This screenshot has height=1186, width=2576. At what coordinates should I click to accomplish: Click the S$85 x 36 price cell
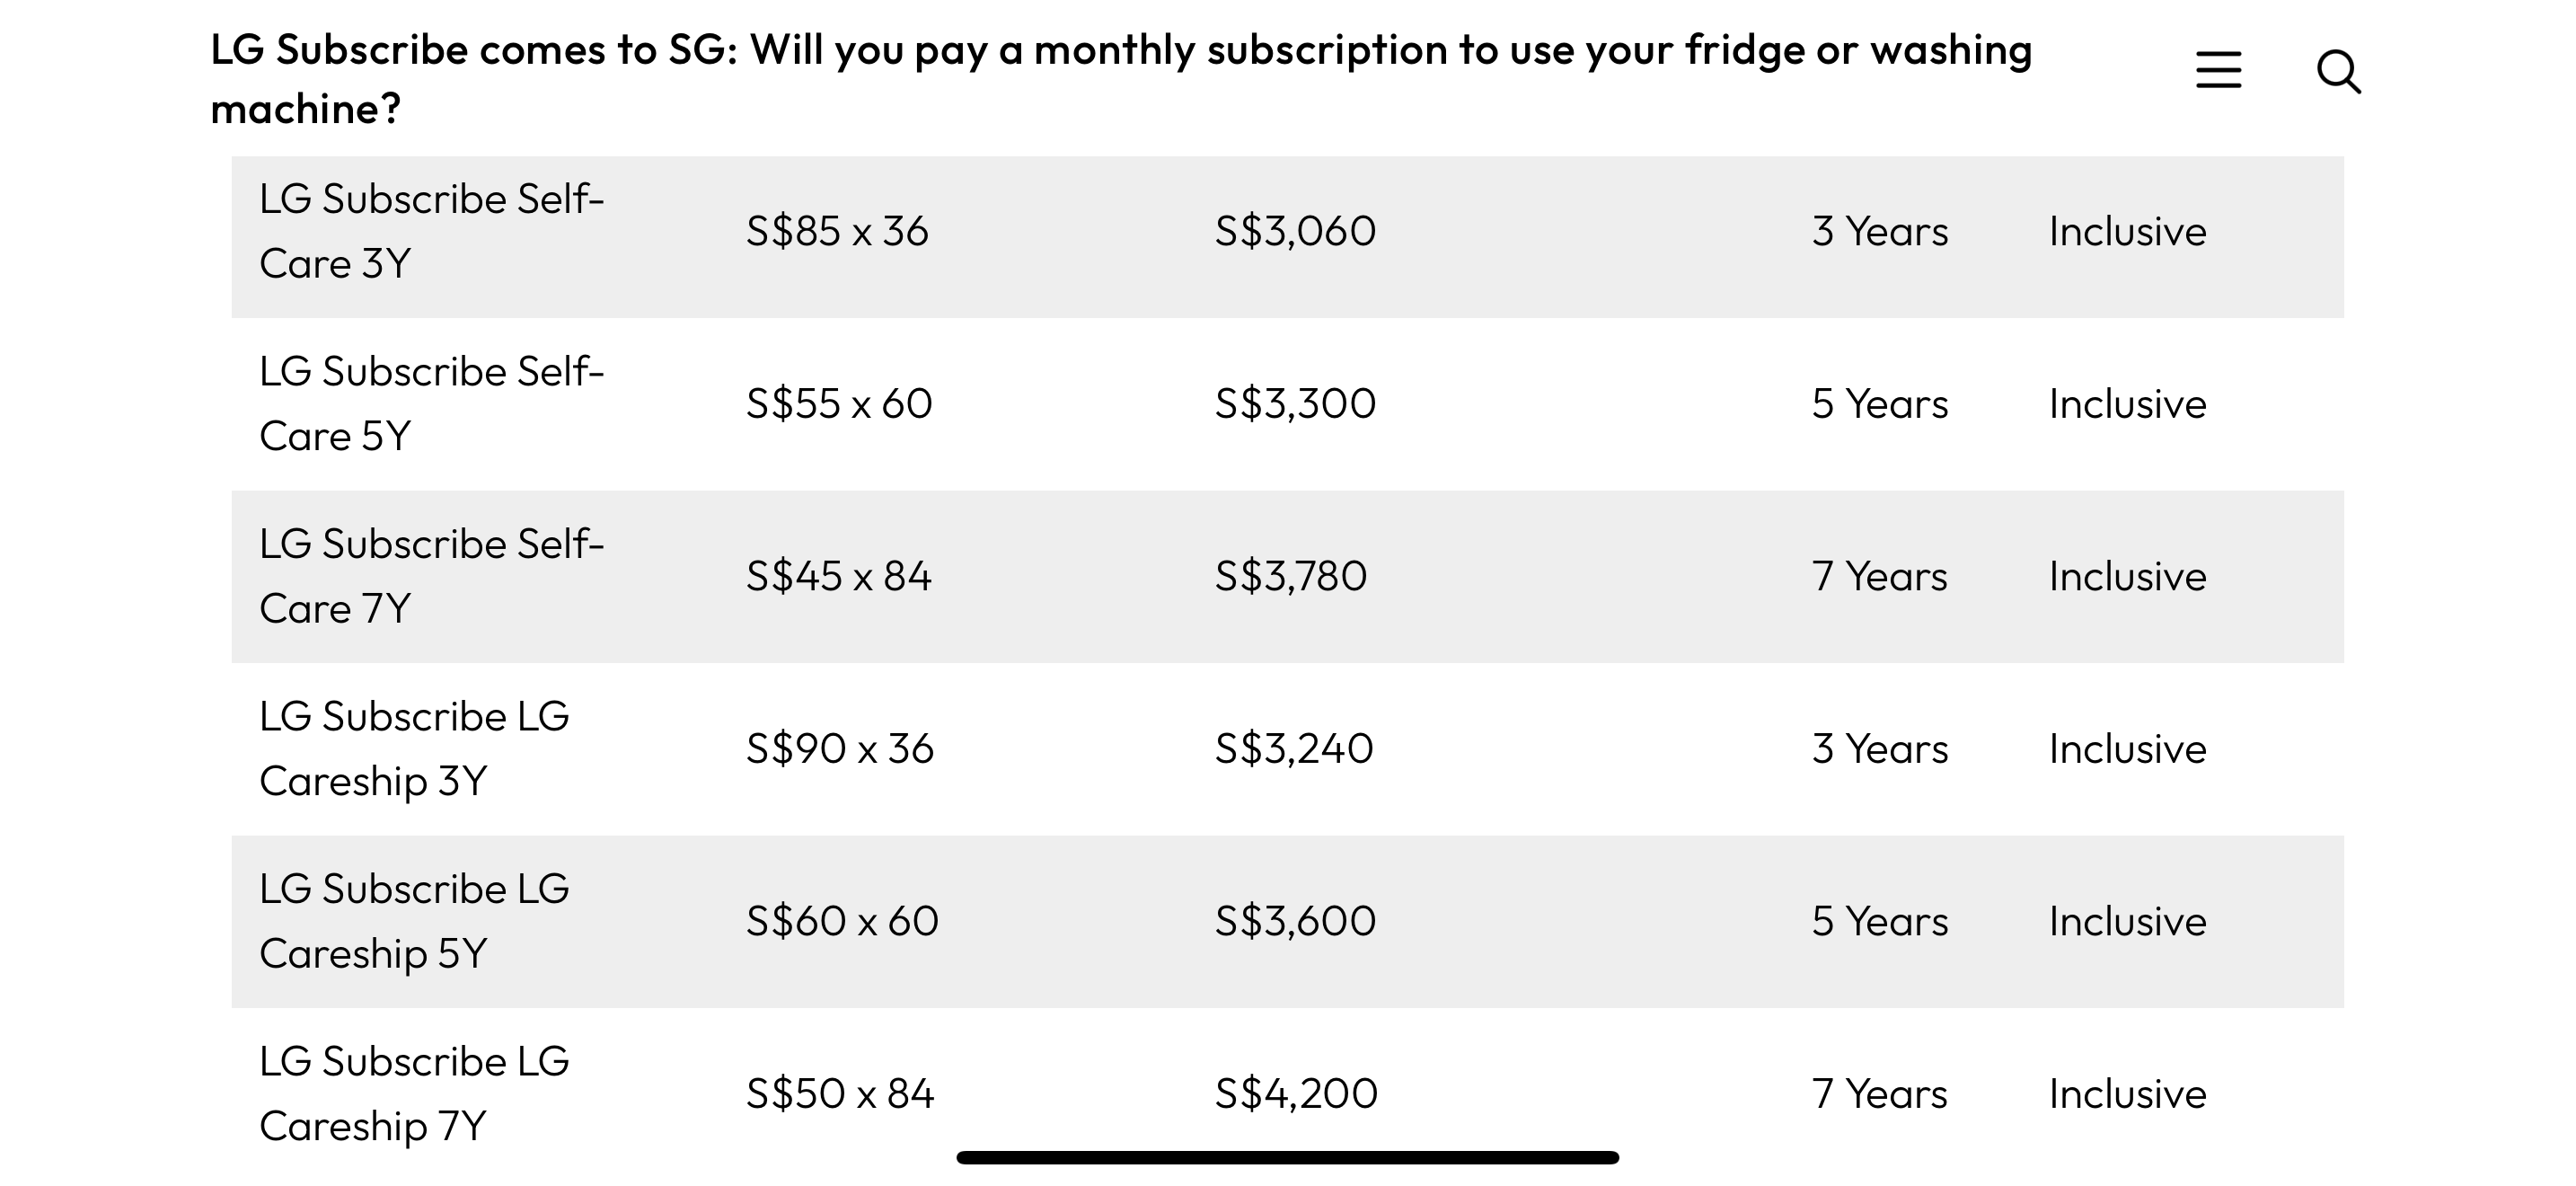pos(837,231)
